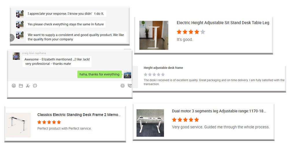Viewport: 289px width, 151px height.
Task: Open Classics Electric Standing Desk Frame listing
Action: 79,115
